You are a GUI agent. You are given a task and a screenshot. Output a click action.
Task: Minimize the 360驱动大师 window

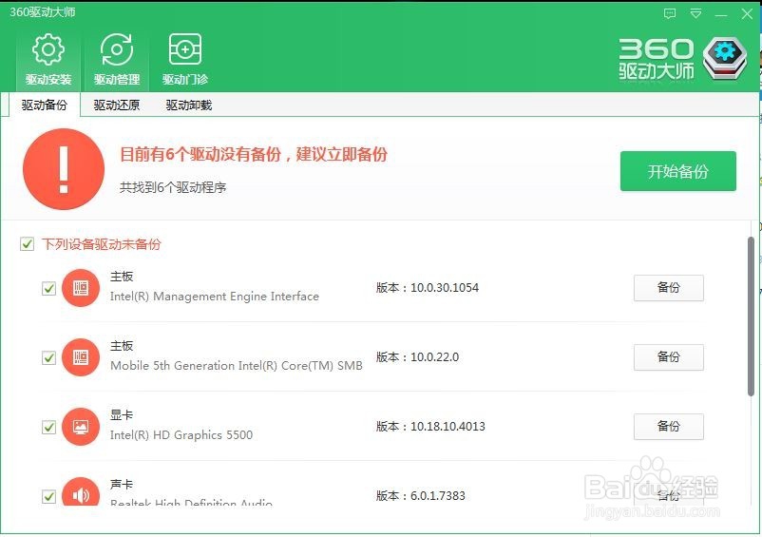click(722, 14)
